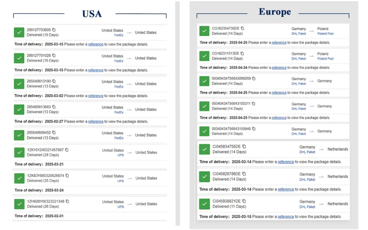Screen dimensions: 368x230
Task: Open FedEx carrier link for 285465613683
Action: (119, 112)
